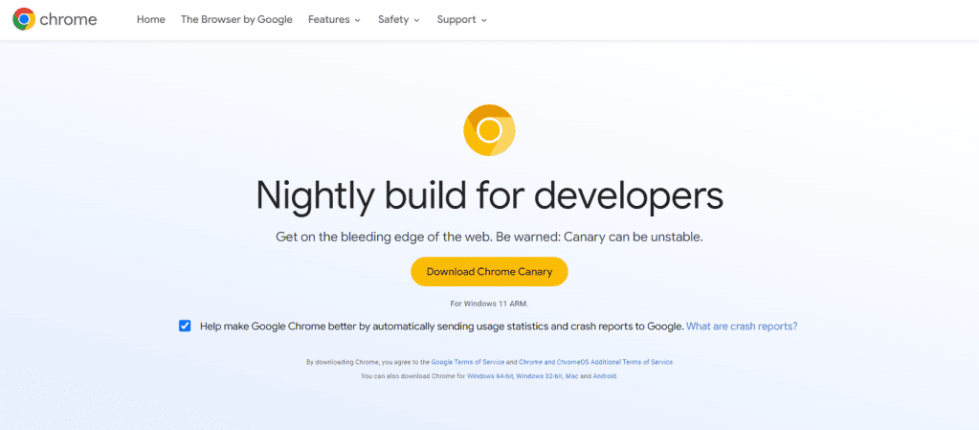Choose the Windows 32-bit download link
Screen dimensions: 979x430
[539, 376]
